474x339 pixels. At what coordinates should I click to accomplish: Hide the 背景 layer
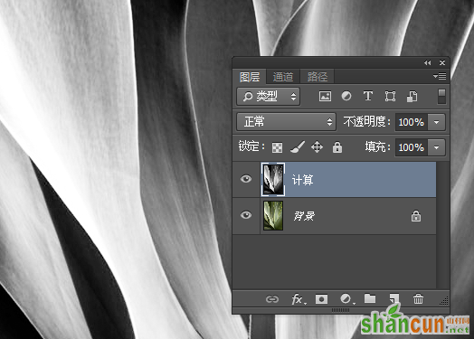(x=246, y=215)
